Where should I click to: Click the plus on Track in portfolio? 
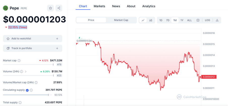pos(57,48)
